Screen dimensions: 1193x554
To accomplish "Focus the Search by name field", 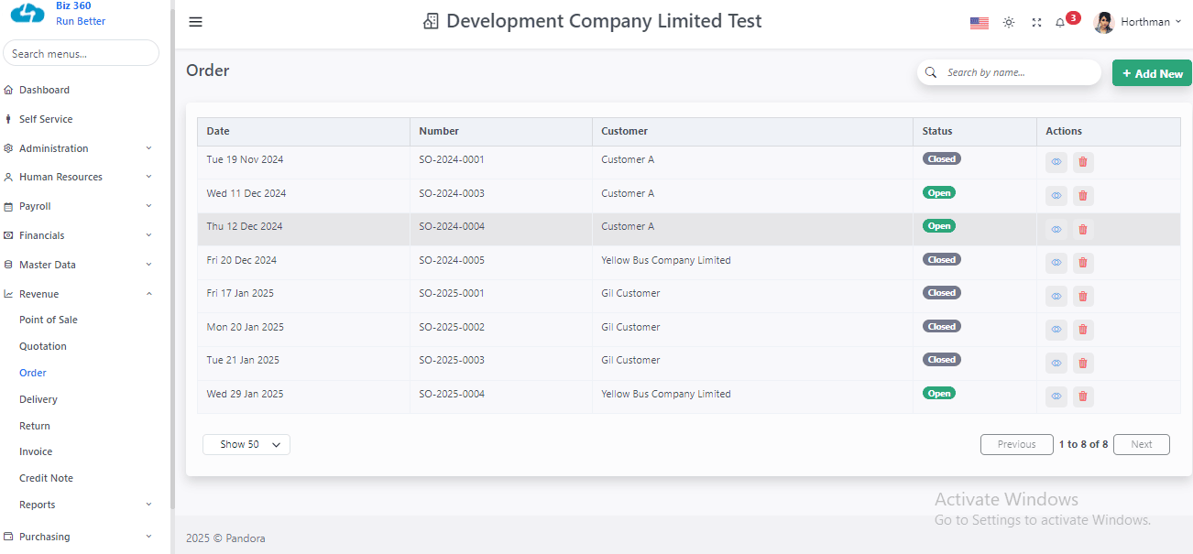I will click(x=1009, y=72).
